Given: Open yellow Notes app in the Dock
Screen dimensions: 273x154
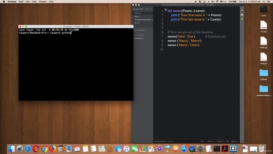Looking at the screenshot, I should (85, 149).
